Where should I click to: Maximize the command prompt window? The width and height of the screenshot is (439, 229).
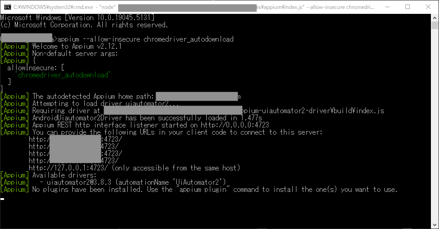click(408, 7)
